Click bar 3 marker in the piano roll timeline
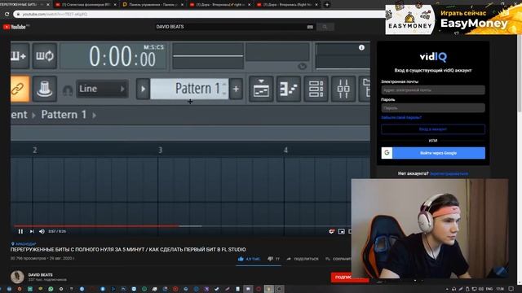Image resolution: width=522 pixels, height=293 pixels. coord(160,150)
